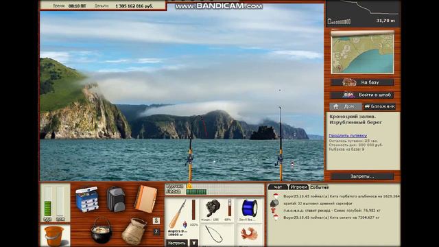Click the Кита серого 7204.627 кг event row
This screenshot has width=439, height=247.
(x=331, y=217)
